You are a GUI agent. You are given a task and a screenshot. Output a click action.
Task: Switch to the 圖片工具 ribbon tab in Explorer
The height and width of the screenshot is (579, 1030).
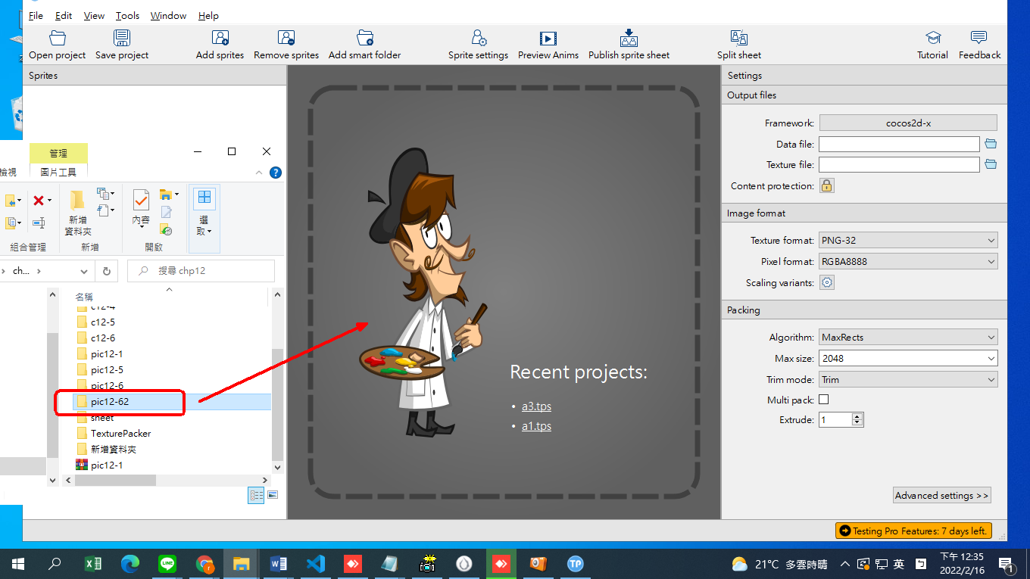coord(58,172)
